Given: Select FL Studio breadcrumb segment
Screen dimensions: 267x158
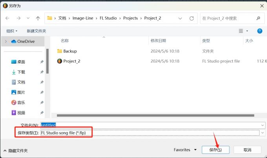Looking at the screenshot, I should [108, 18].
